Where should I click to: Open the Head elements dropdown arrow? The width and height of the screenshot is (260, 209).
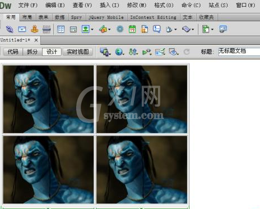[175, 29]
